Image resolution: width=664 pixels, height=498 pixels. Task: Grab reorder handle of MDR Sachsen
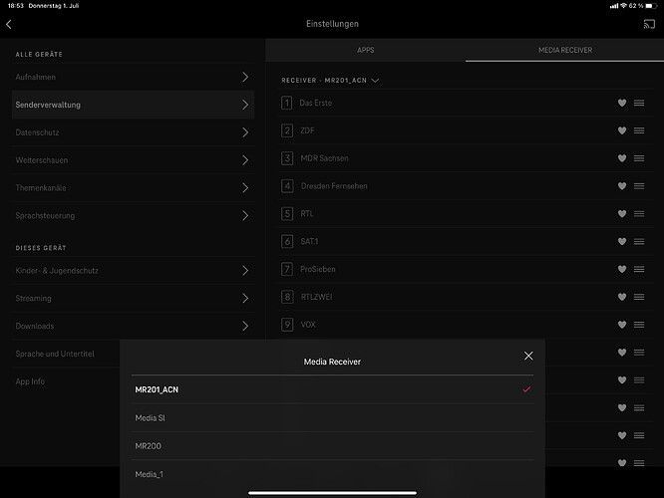pyautogui.click(x=639, y=158)
